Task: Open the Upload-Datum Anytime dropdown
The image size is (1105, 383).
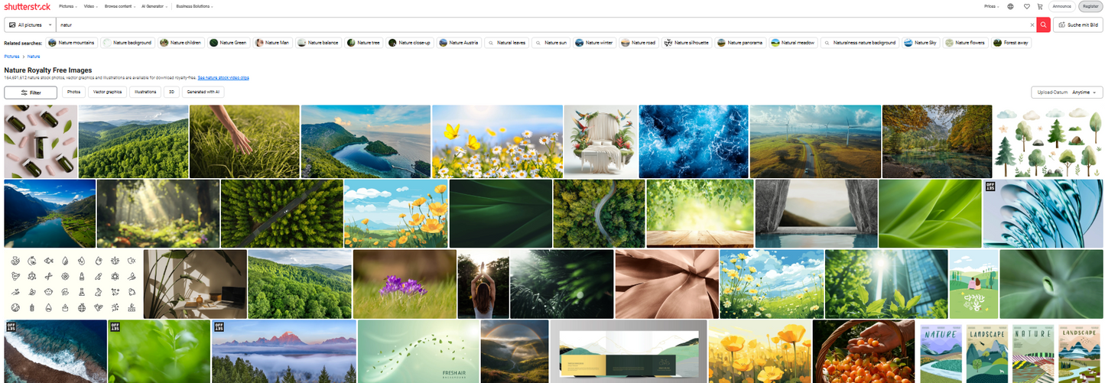Action: 1066,93
